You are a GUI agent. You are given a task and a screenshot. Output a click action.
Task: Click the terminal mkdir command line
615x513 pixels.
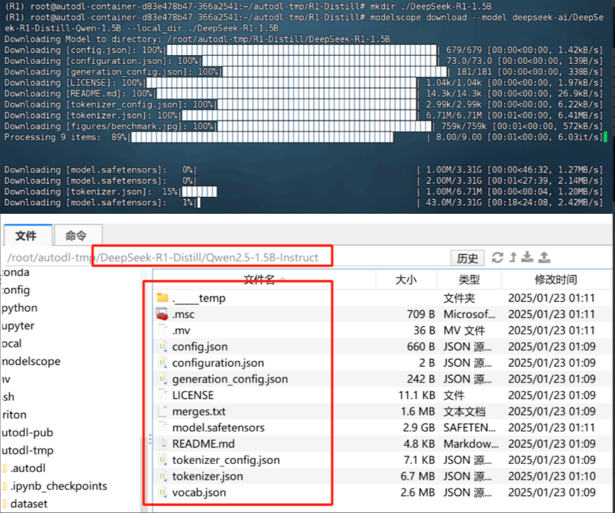[x=248, y=6]
